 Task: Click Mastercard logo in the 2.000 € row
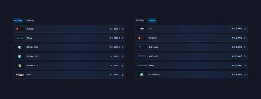[x=20, y=29]
